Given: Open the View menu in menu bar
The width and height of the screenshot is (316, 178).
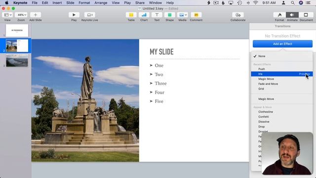Looking at the screenshot, I should [x=116, y=3].
